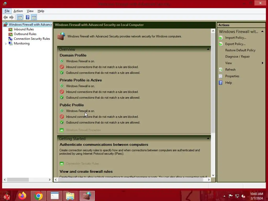268x201 pixels.
Task: Click the Start button ornament on taskbar
Action: pyautogui.click(x=7, y=196)
